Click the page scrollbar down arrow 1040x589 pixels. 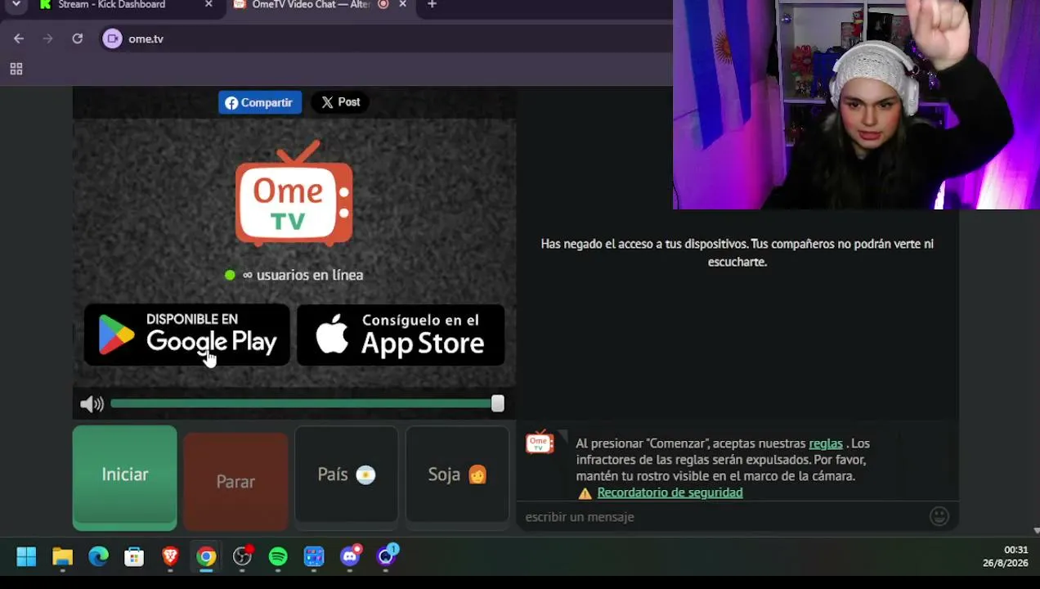coord(1036,531)
